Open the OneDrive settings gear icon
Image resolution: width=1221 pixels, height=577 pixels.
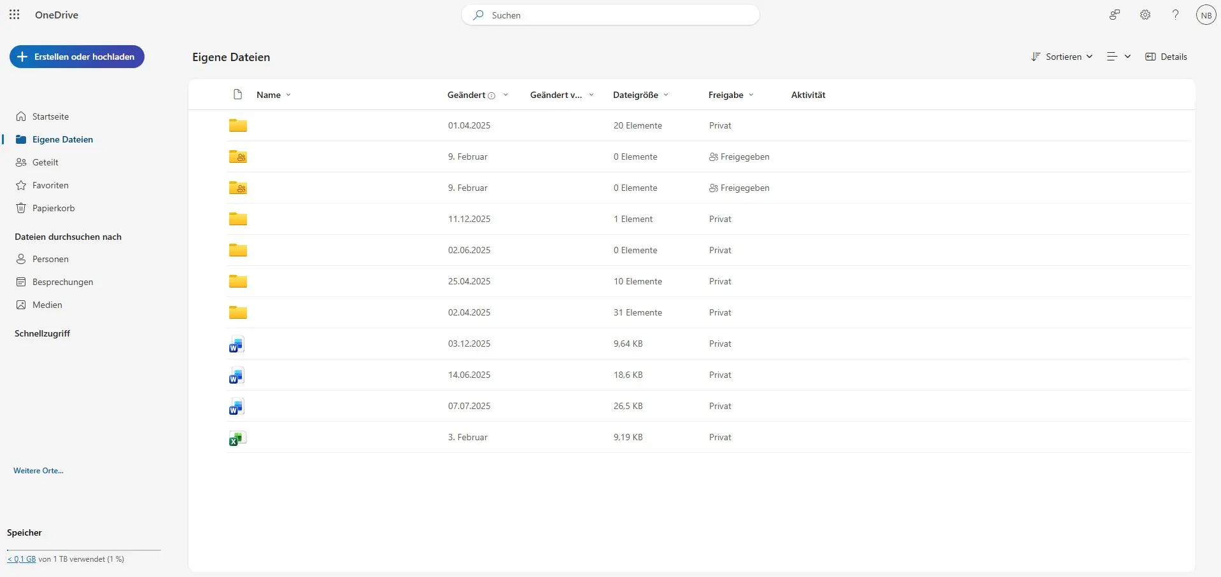coord(1145,15)
